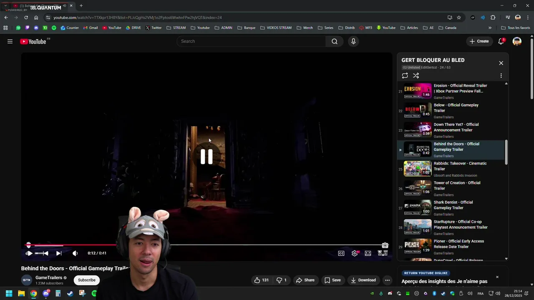Save the video to a playlist
The height and width of the screenshot is (300, 534).
[x=332, y=280]
